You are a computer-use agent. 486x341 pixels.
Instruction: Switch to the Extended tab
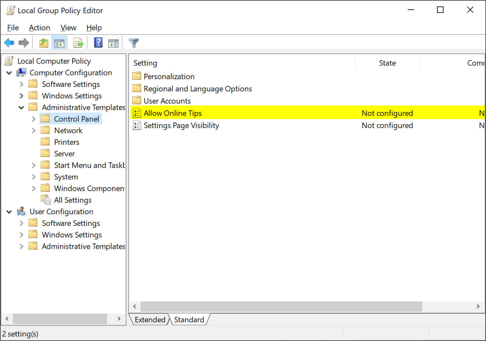(x=150, y=320)
